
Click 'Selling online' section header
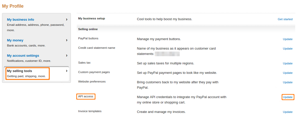88,29
